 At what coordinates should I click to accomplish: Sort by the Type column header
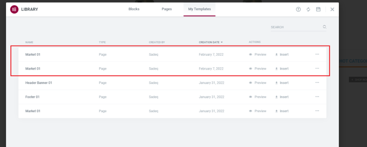click(102, 42)
